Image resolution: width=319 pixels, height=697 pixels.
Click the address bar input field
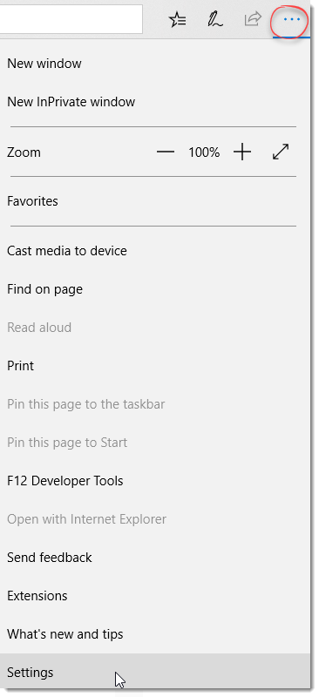click(x=71, y=19)
